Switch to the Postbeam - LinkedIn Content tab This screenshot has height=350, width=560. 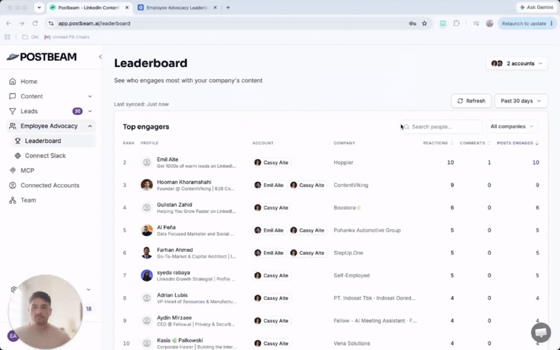(89, 7)
